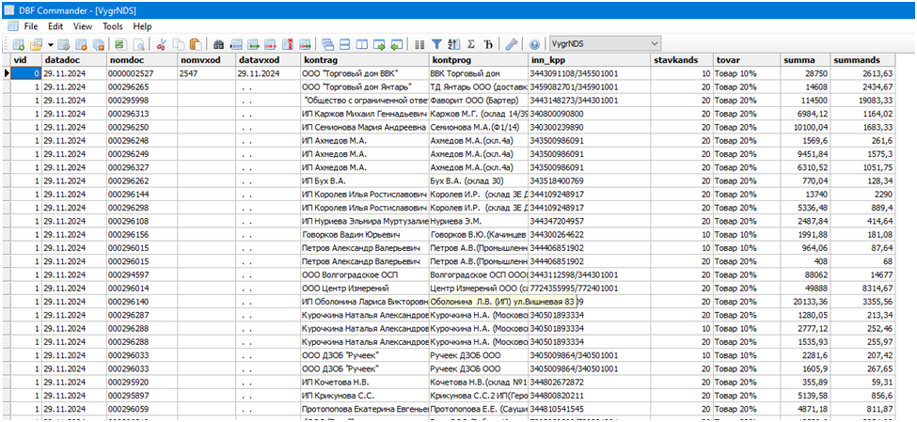Click the tile vertically icon

coord(362,44)
